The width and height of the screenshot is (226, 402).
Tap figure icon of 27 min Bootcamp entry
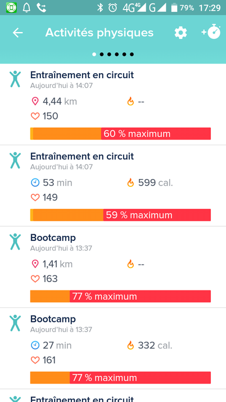15,323
